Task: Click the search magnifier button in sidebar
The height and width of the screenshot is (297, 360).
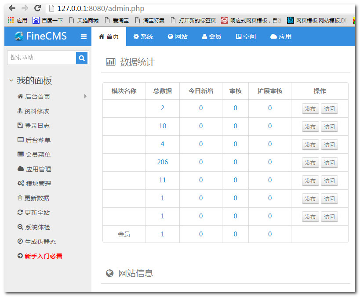Action: click(82, 58)
